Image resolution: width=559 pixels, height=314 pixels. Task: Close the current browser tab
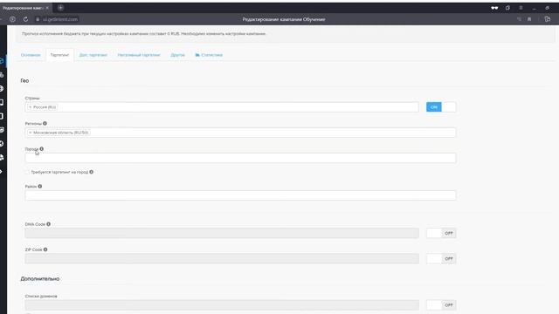[47, 8]
